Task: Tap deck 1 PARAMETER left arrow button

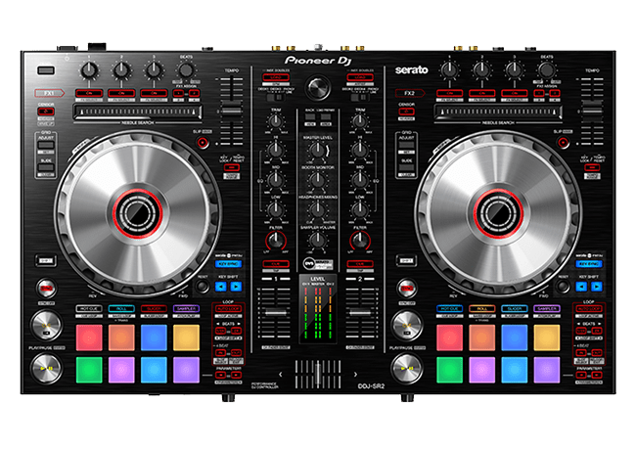Action: coord(220,375)
